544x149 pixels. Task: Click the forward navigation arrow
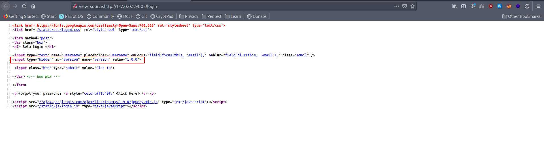click(15, 6)
